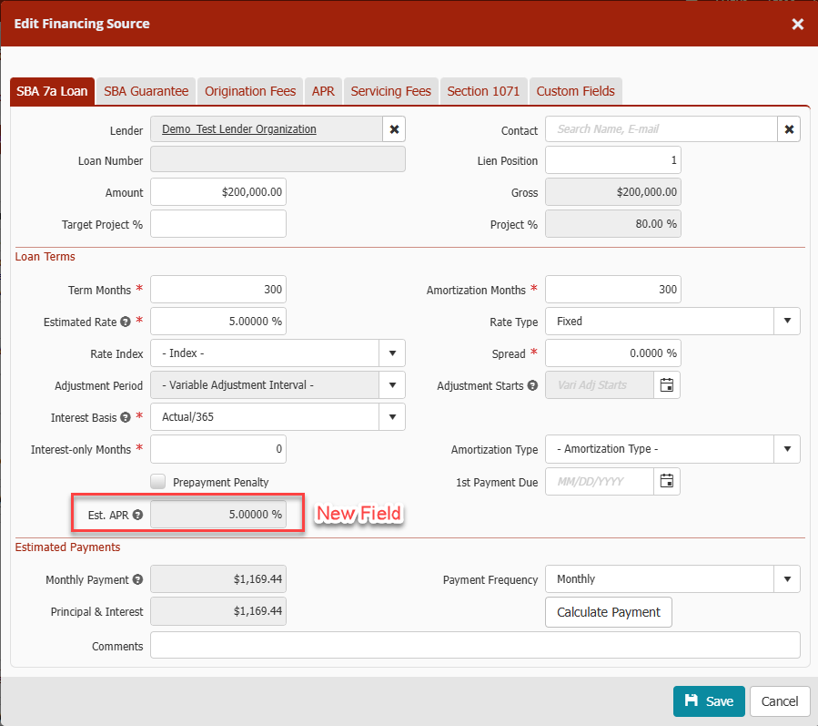Screen dimensions: 818x726
Task: Expand the Rate Type dropdown
Action: (787, 321)
